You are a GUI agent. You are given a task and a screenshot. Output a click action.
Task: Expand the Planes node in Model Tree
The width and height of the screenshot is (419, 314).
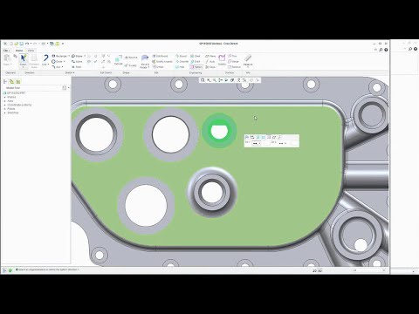click(x=5, y=97)
